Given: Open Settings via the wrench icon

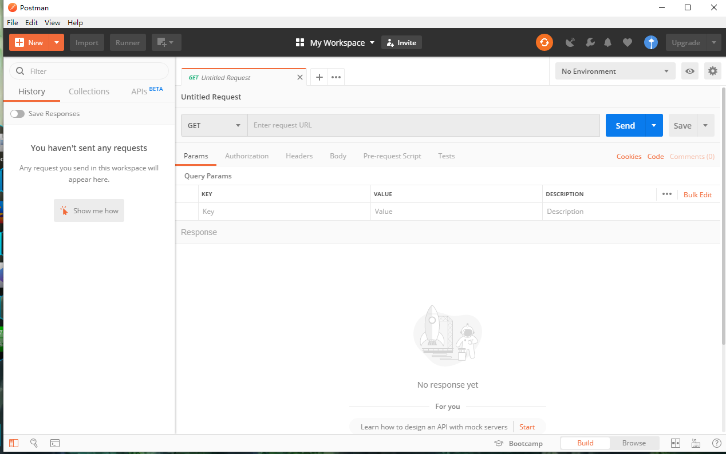Looking at the screenshot, I should click(590, 42).
